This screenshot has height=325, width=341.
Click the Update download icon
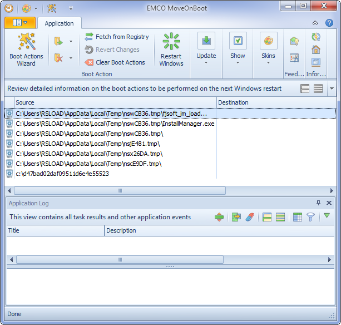tap(206, 41)
